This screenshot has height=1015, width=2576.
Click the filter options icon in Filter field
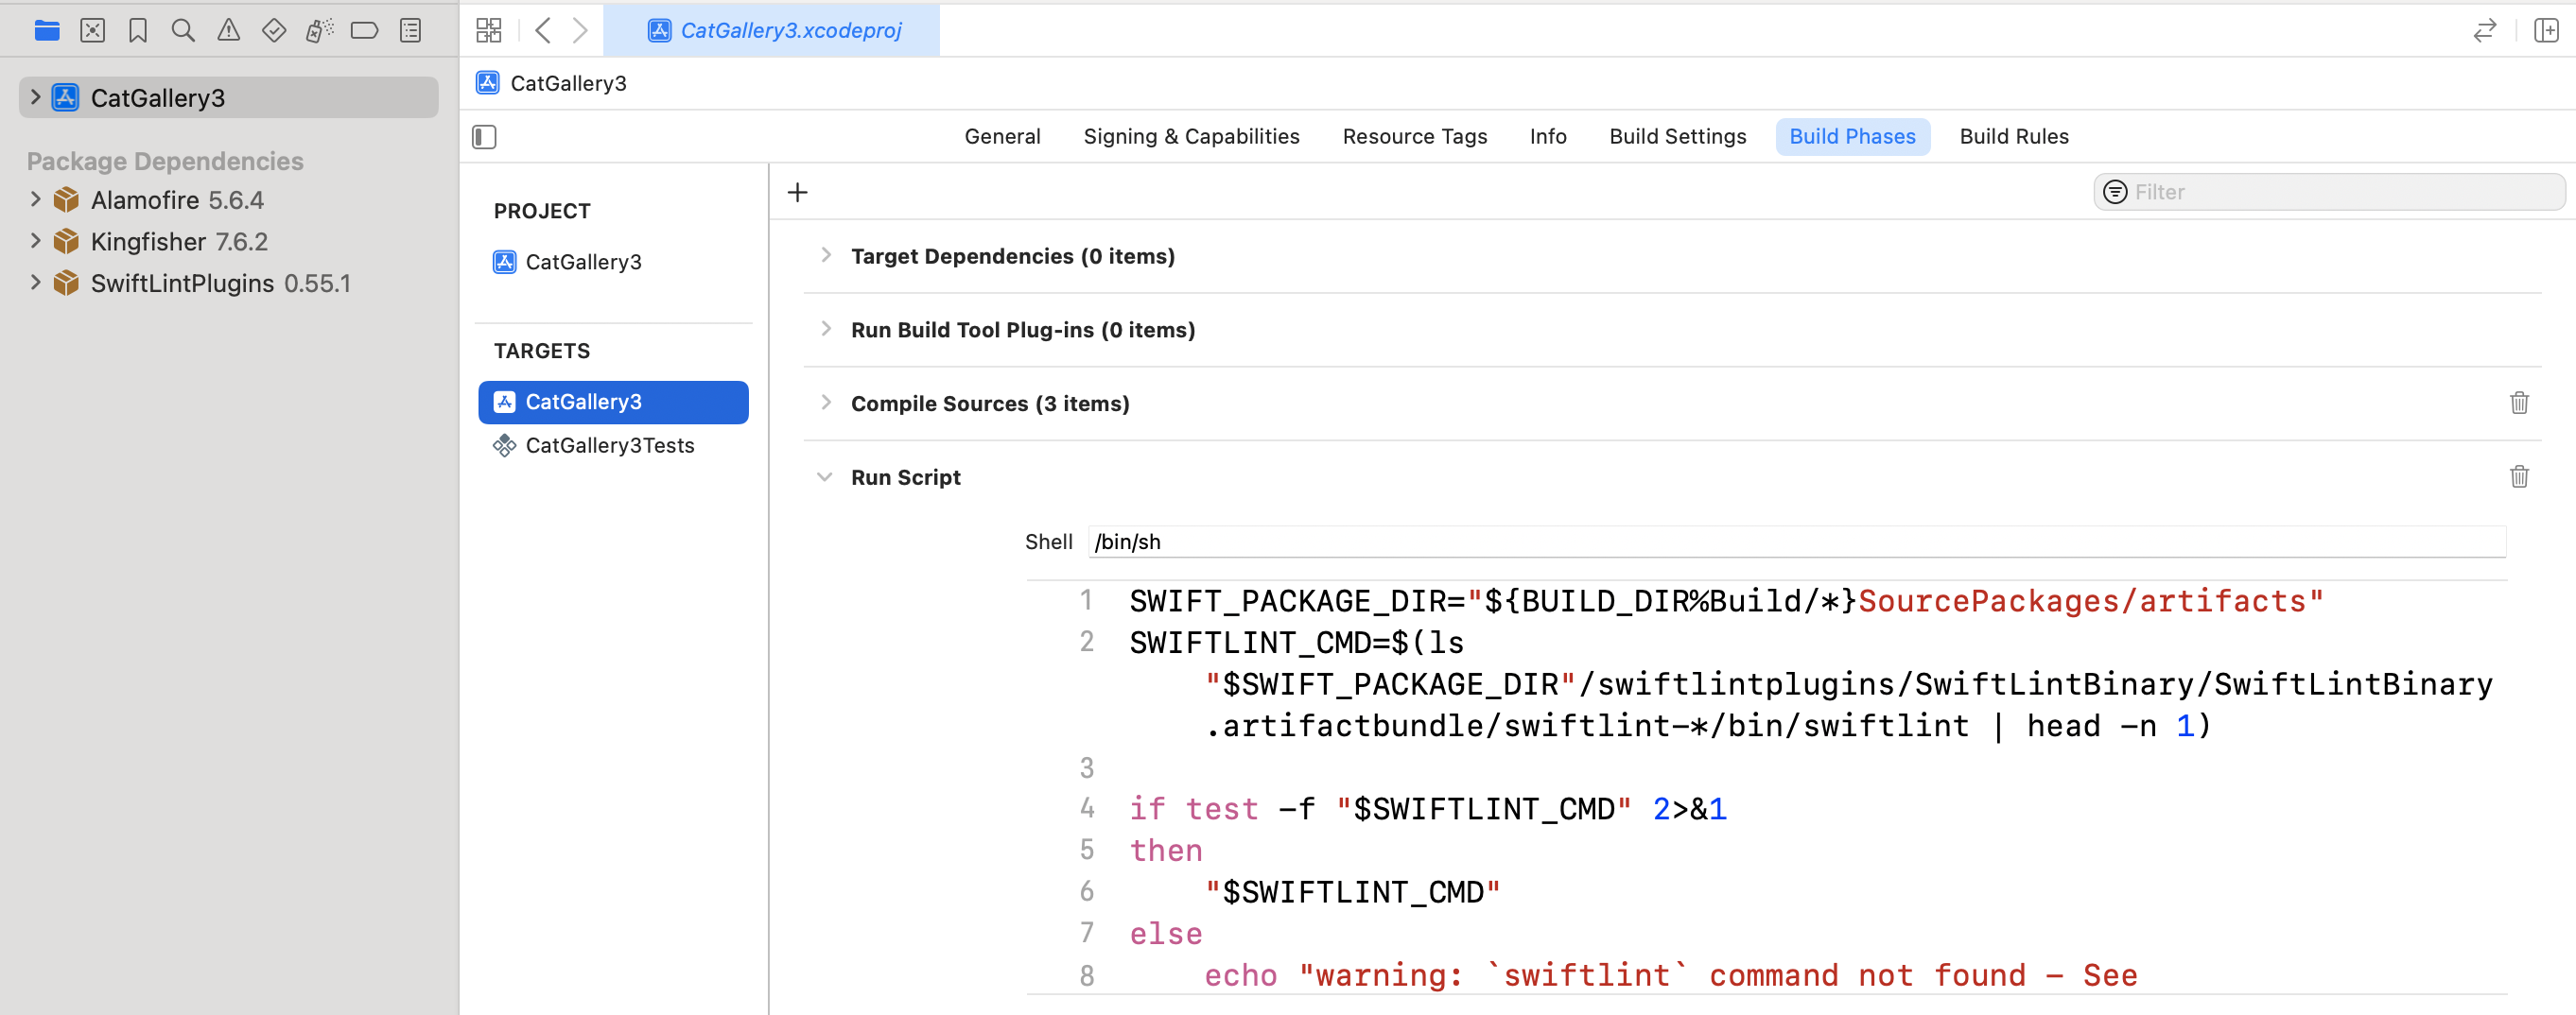(2115, 192)
